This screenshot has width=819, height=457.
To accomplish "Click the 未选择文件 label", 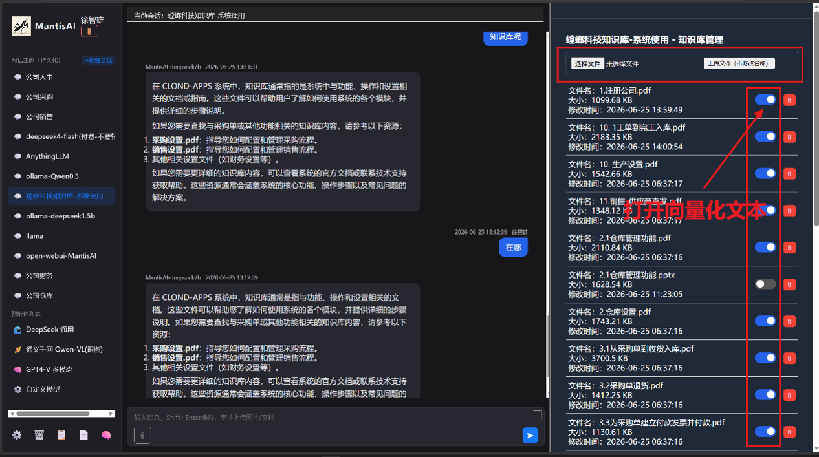I will click(x=622, y=64).
